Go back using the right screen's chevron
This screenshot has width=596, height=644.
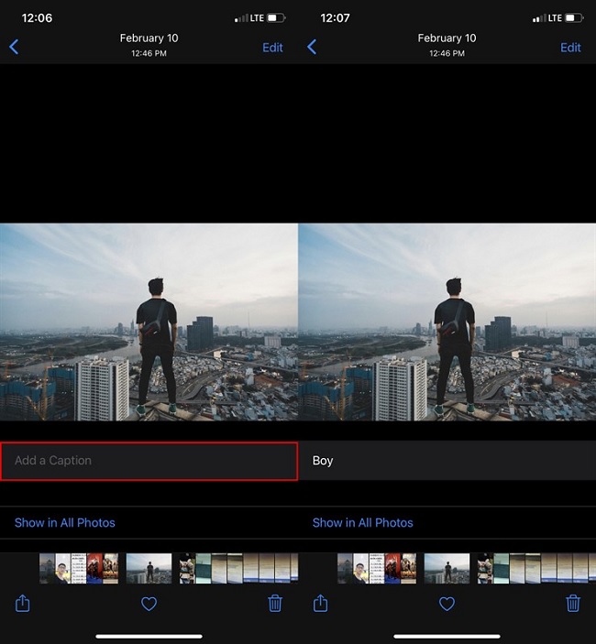pyautogui.click(x=312, y=47)
